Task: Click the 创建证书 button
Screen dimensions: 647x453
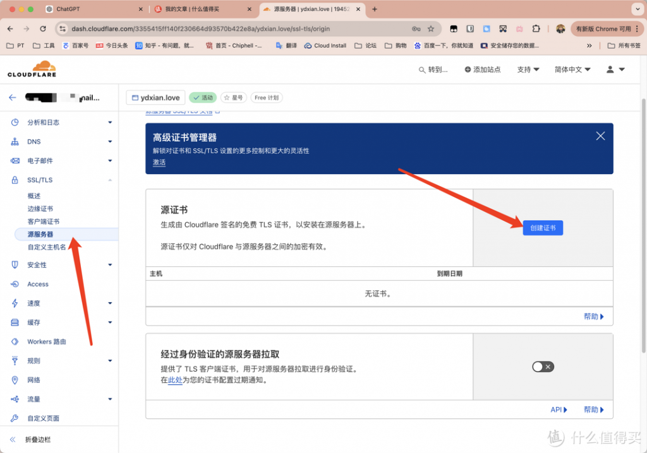Action: point(543,228)
